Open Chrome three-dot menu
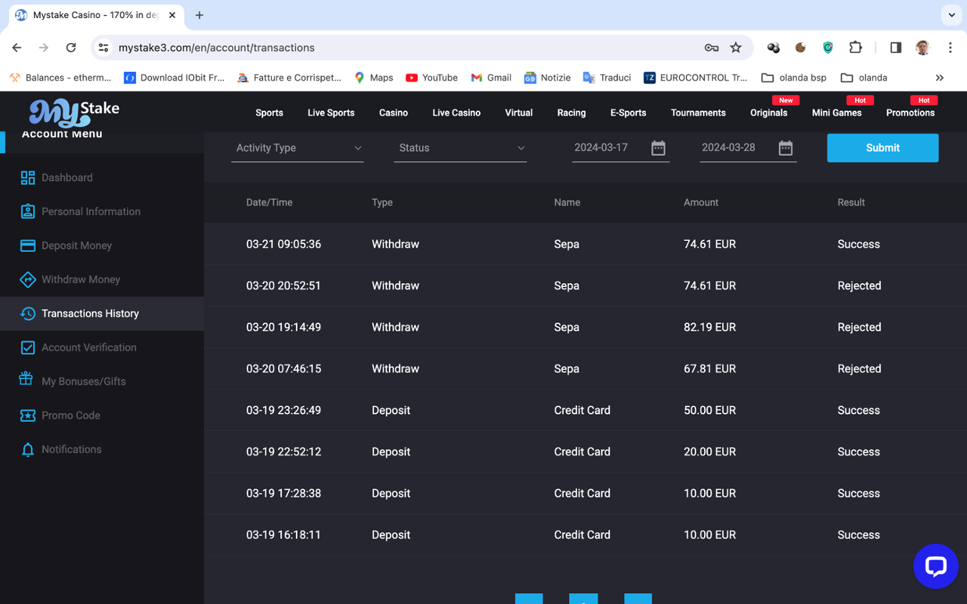This screenshot has width=967, height=604. [950, 48]
